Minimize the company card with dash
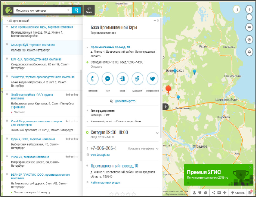This screenshot has width=257, height=197. (155, 21)
